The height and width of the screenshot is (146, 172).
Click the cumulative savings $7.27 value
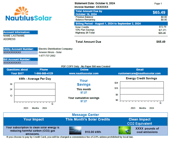click(x=84, y=101)
